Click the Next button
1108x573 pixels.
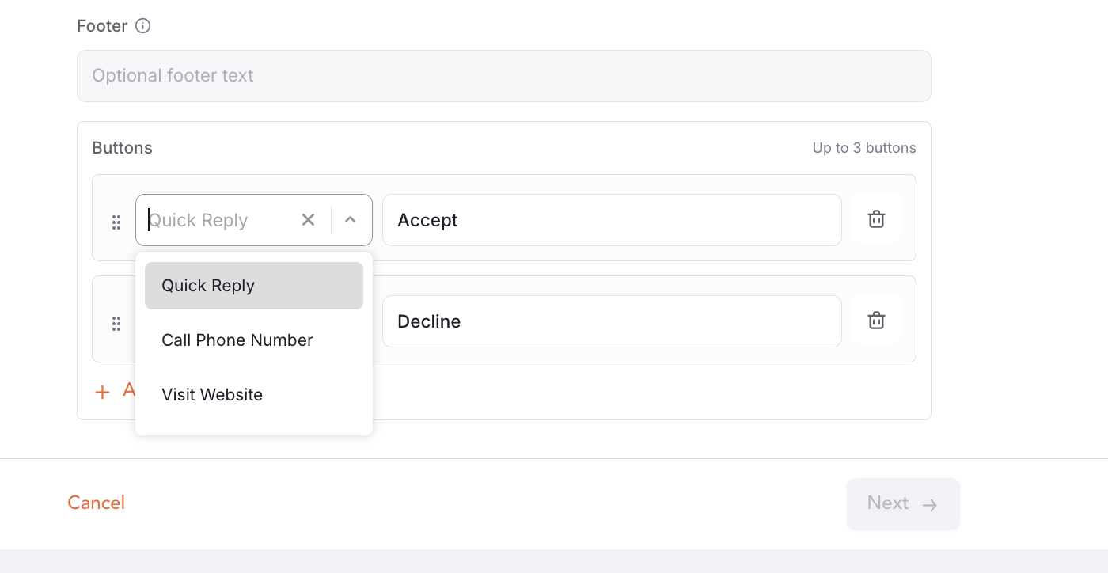pyautogui.click(x=903, y=503)
